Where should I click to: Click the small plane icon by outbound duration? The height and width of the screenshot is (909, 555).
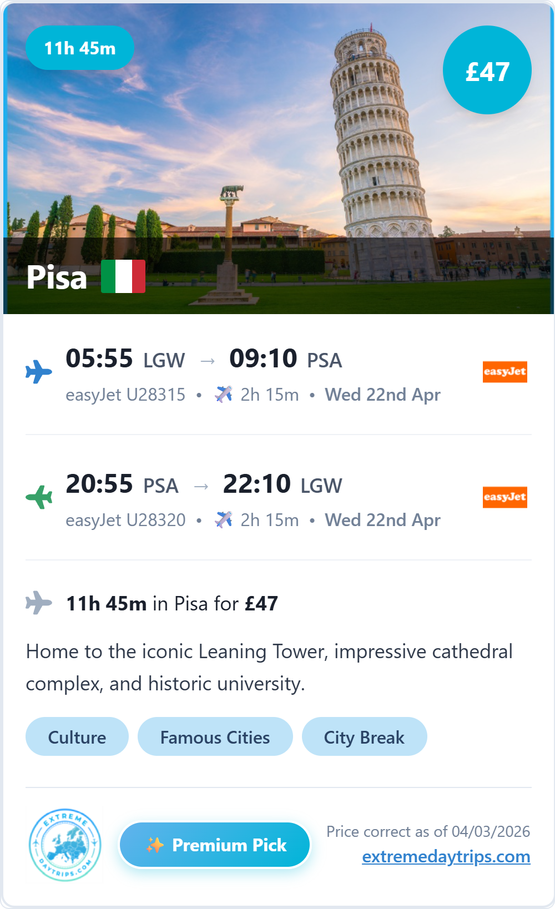point(224,395)
